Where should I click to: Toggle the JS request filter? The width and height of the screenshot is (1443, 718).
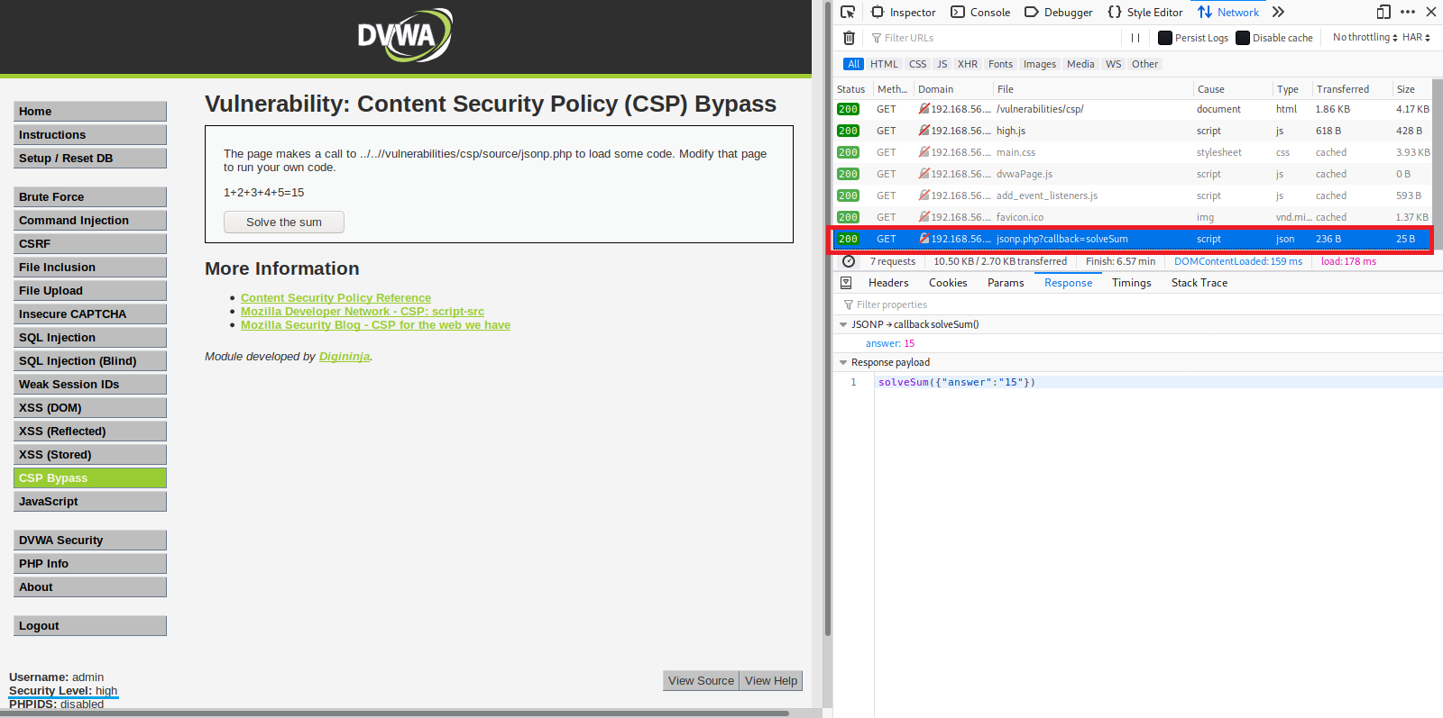[x=942, y=64]
